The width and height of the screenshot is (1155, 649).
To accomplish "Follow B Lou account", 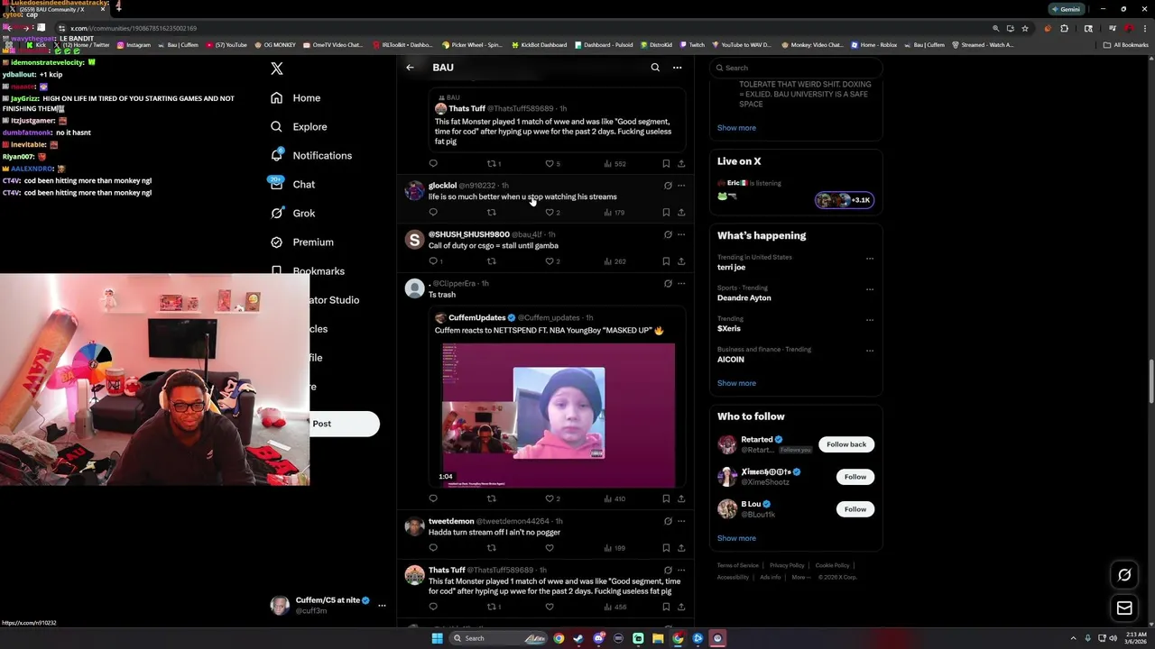I will (x=855, y=509).
